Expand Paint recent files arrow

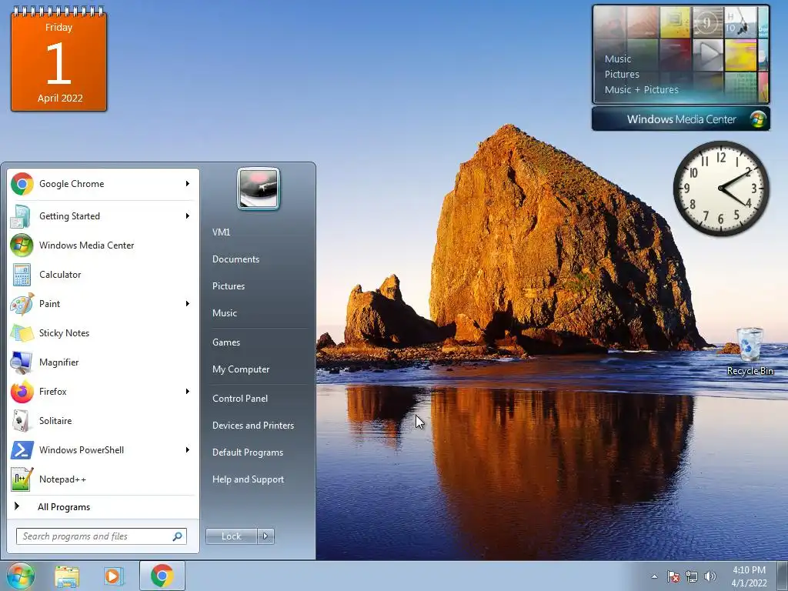coord(188,303)
